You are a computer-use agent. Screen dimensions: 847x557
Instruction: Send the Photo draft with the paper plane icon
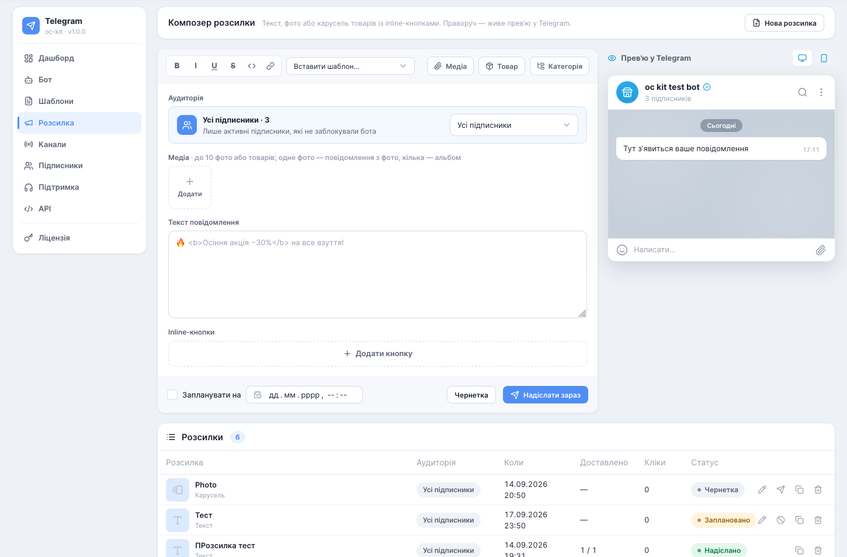(781, 490)
